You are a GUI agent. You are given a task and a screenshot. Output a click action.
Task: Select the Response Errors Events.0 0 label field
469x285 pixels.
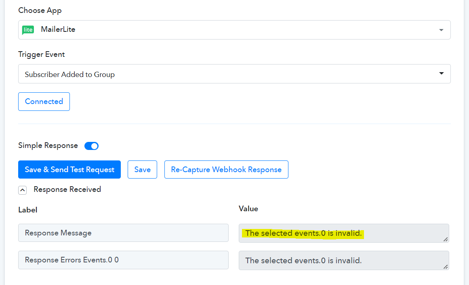pyautogui.click(x=123, y=260)
